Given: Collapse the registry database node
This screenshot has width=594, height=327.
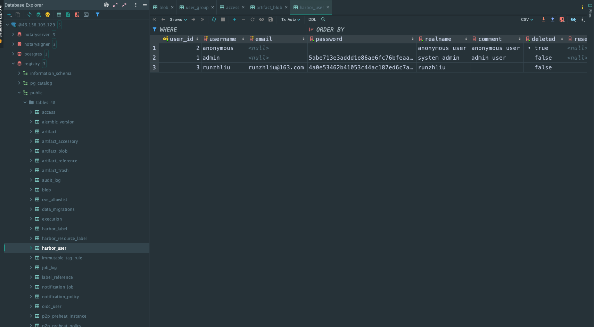Looking at the screenshot, I should pyautogui.click(x=13, y=63).
